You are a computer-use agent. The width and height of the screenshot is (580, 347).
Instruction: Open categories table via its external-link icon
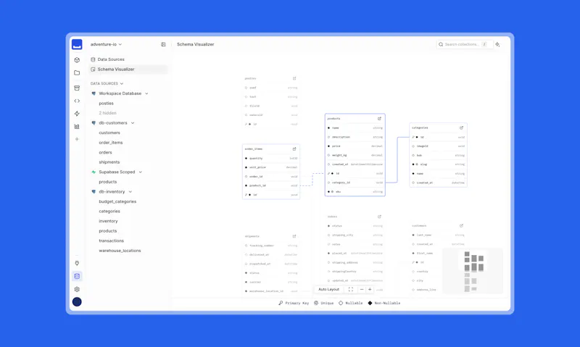(461, 128)
